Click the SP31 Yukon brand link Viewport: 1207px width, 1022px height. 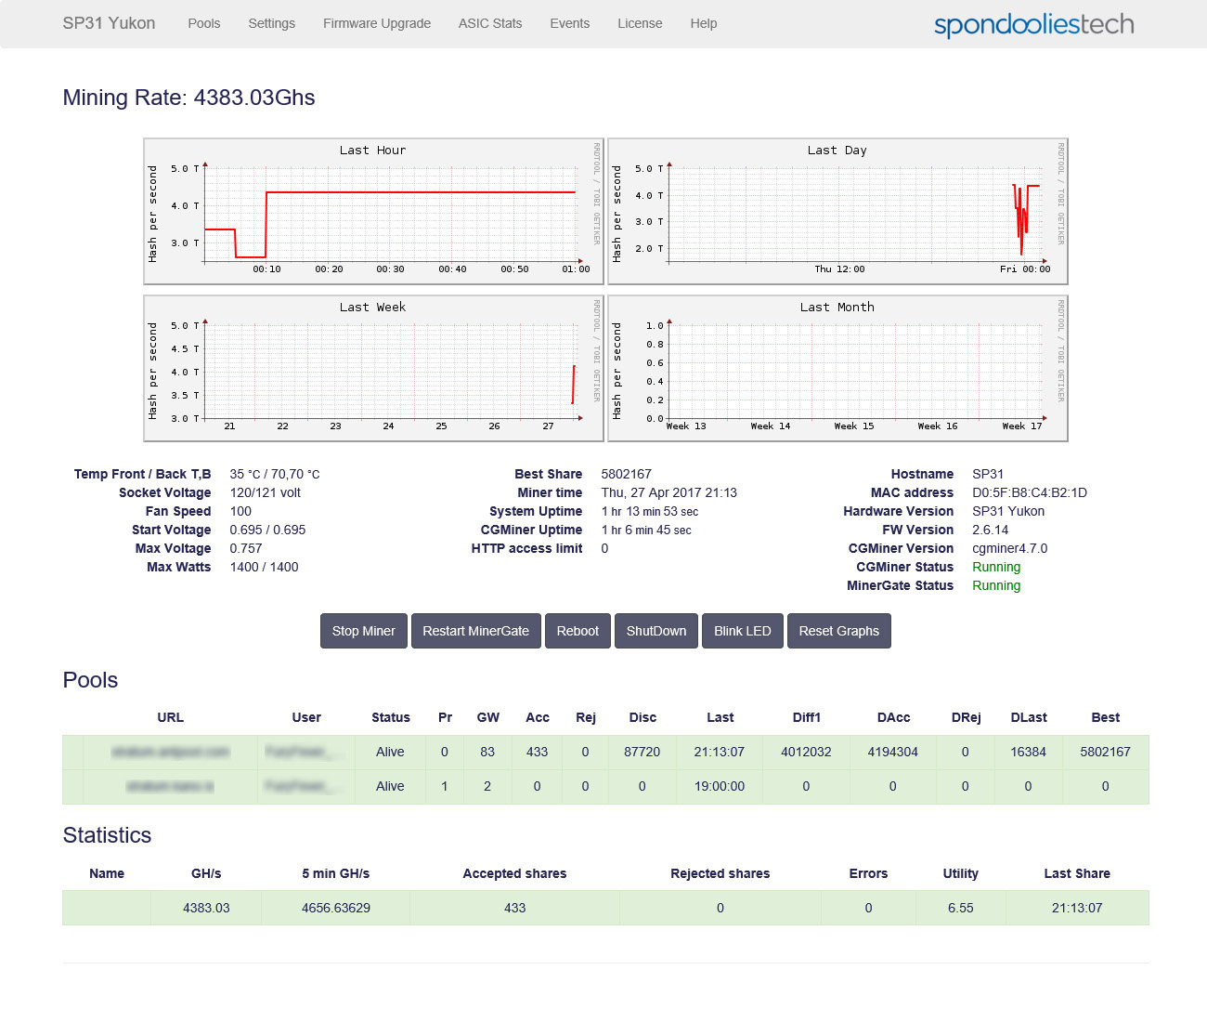pyautogui.click(x=109, y=23)
